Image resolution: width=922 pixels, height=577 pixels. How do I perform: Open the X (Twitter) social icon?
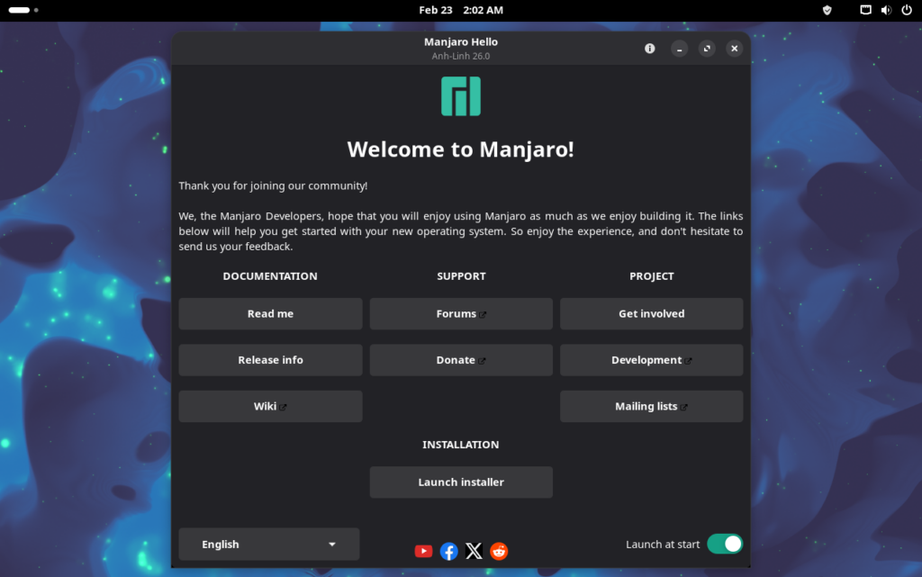click(x=474, y=551)
